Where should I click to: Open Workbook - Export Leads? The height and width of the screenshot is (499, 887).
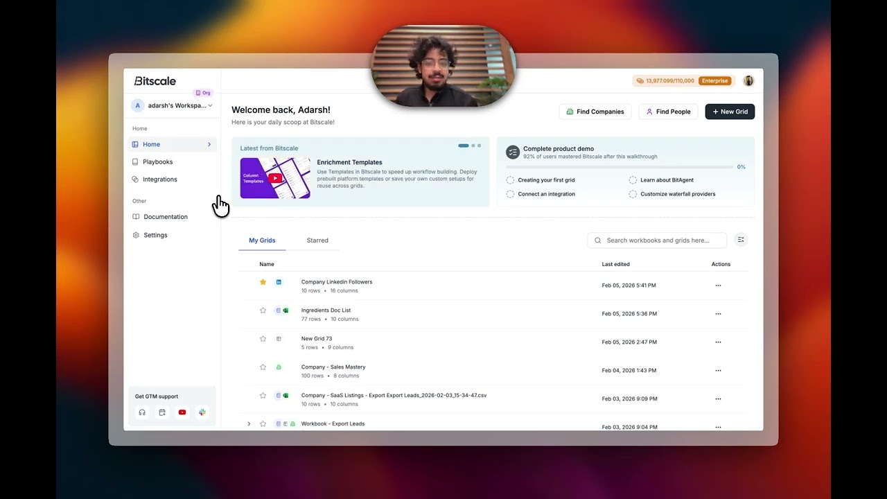[333, 424]
